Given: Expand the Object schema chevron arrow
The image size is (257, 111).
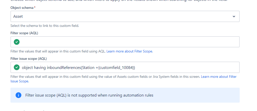Looking at the screenshot, I should [x=234, y=16].
